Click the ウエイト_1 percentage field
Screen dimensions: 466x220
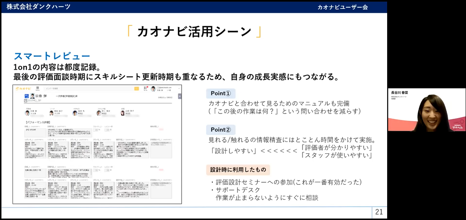96,130
